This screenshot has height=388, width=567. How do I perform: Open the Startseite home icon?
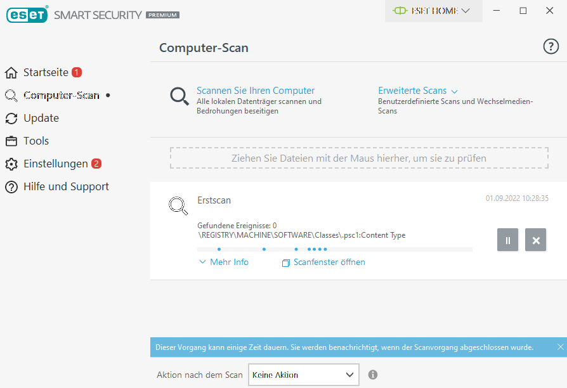(x=11, y=73)
